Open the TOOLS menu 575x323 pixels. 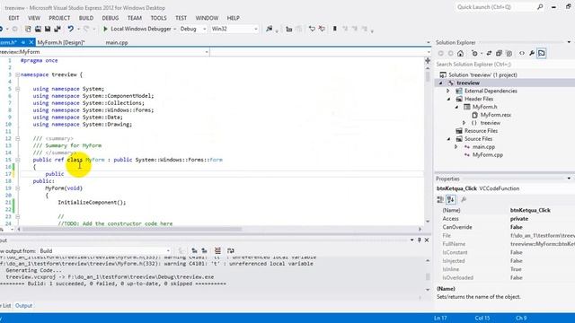point(158,18)
